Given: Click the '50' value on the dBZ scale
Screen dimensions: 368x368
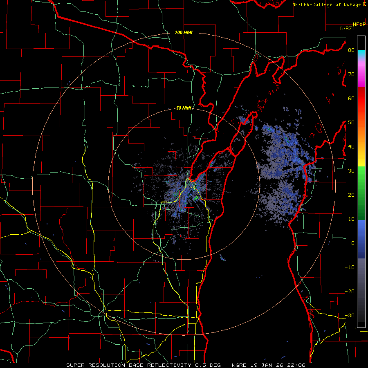Looking at the screenshot, I should [x=351, y=123].
